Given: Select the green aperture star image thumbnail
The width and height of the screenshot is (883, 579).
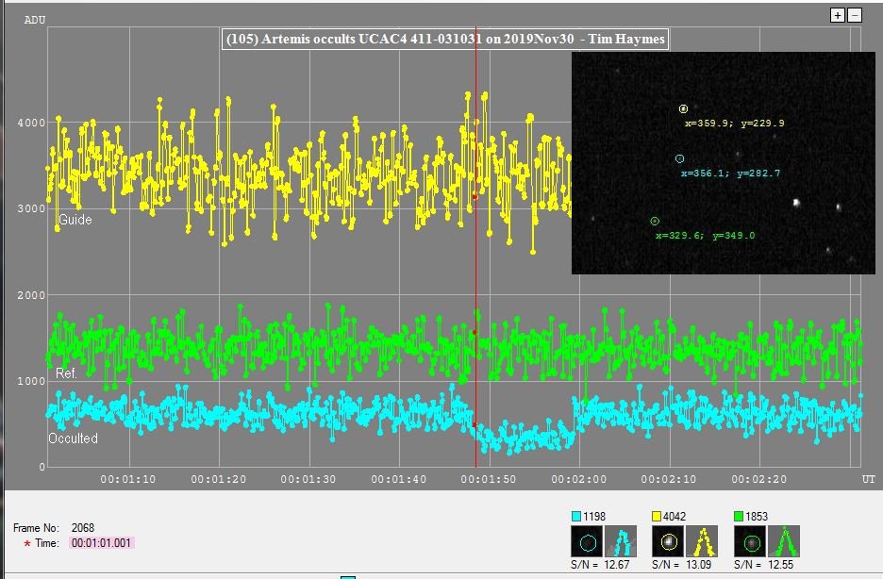Looking at the screenshot, I should (x=750, y=541).
